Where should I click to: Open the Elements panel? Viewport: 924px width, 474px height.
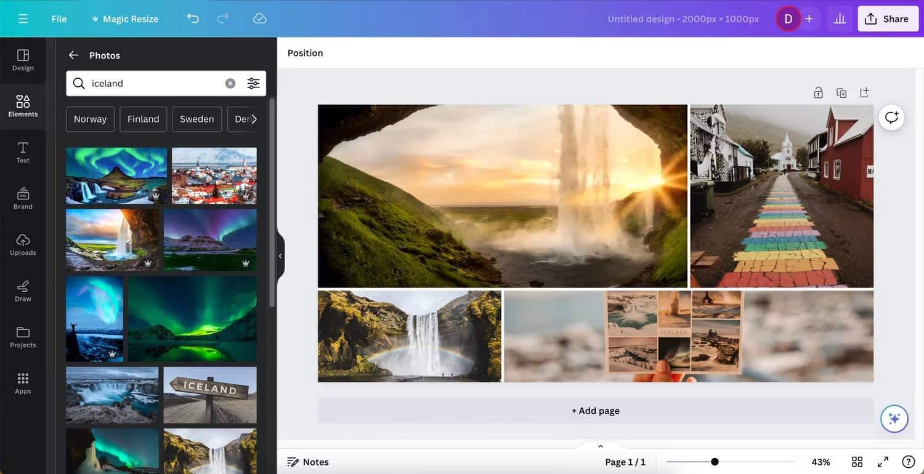[x=23, y=105]
